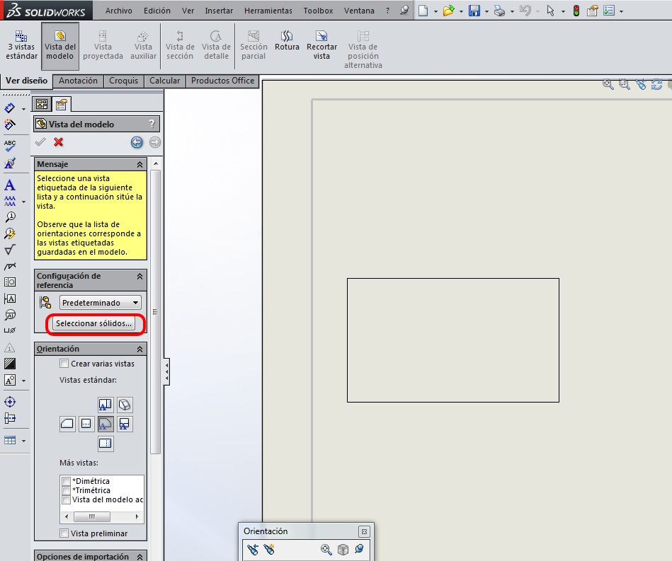
Task: Select the balloon annotation tool
Action: [10, 216]
